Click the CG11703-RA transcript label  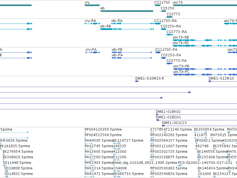click(x=165, y=21)
